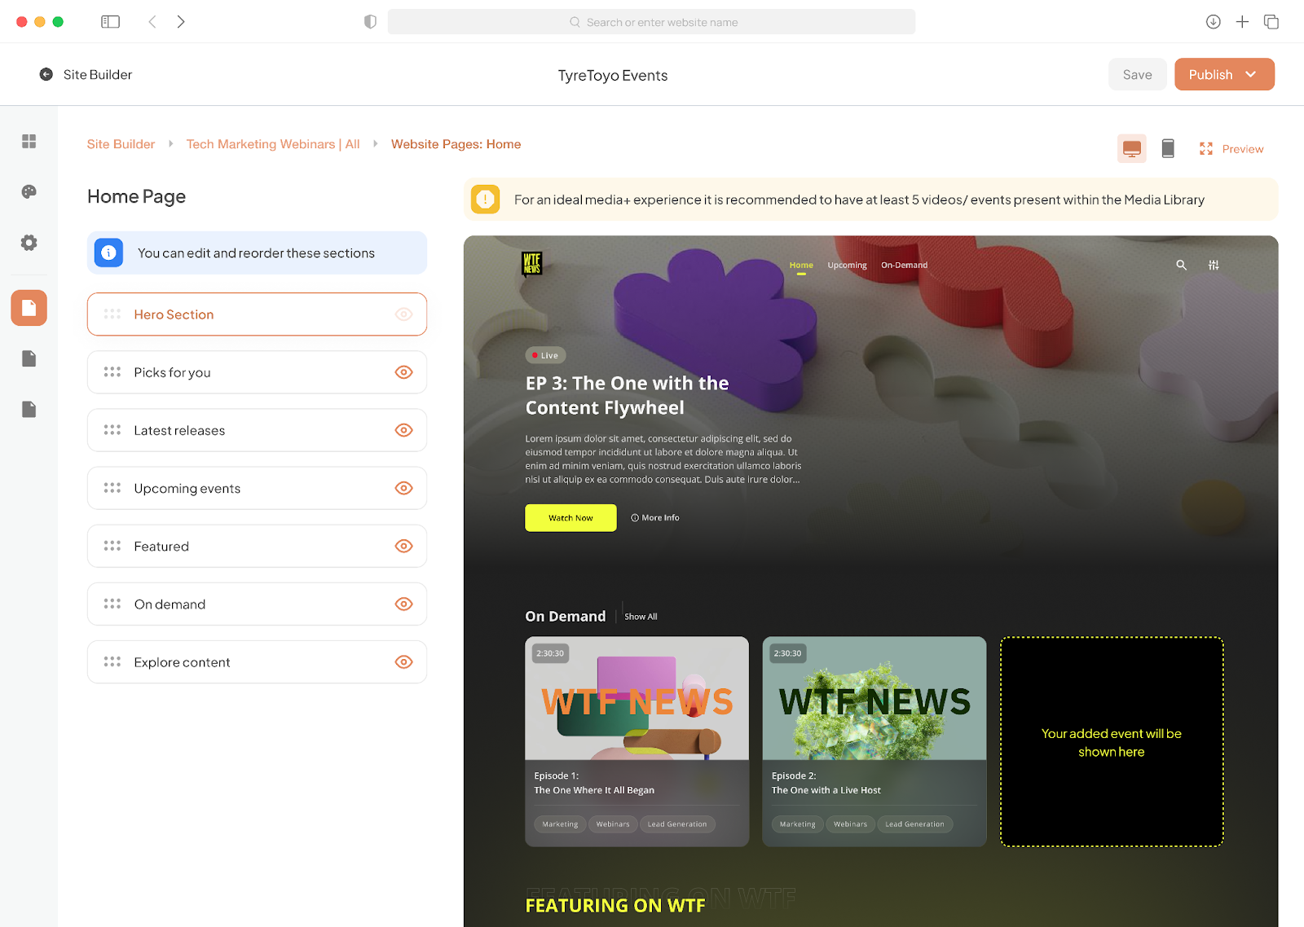The height and width of the screenshot is (927, 1304).
Task: Click the added event placeholder card
Action: (x=1112, y=741)
